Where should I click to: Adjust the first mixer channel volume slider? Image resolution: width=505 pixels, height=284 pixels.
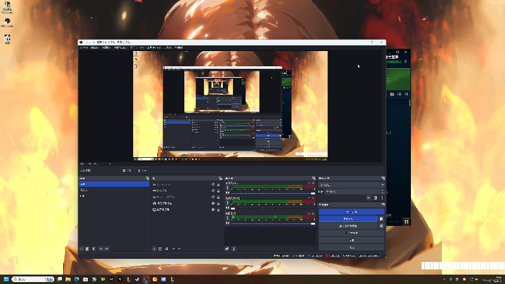pos(273,193)
